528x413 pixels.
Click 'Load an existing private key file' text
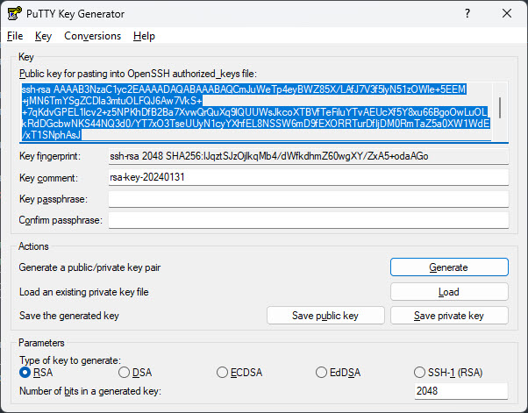[x=84, y=292]
